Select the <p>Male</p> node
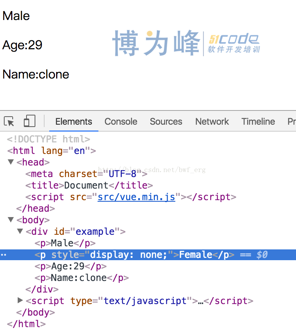The height and width of the screenshot is (331, 296). pos(65,243)
